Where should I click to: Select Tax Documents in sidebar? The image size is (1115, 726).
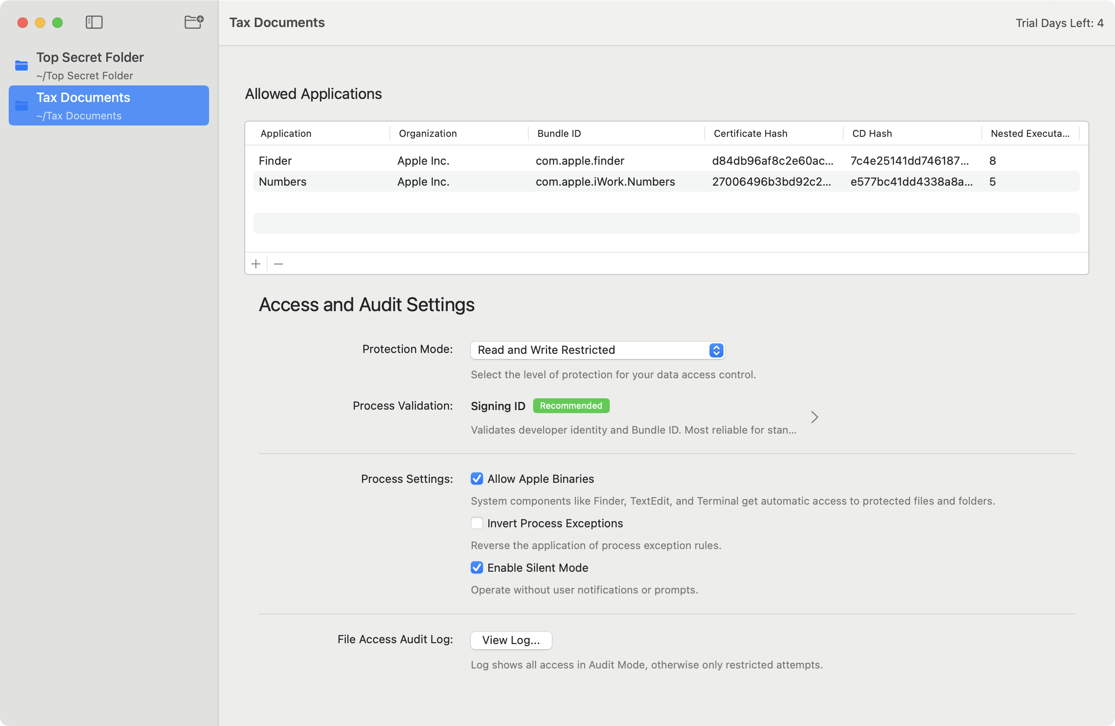[109, 105]
